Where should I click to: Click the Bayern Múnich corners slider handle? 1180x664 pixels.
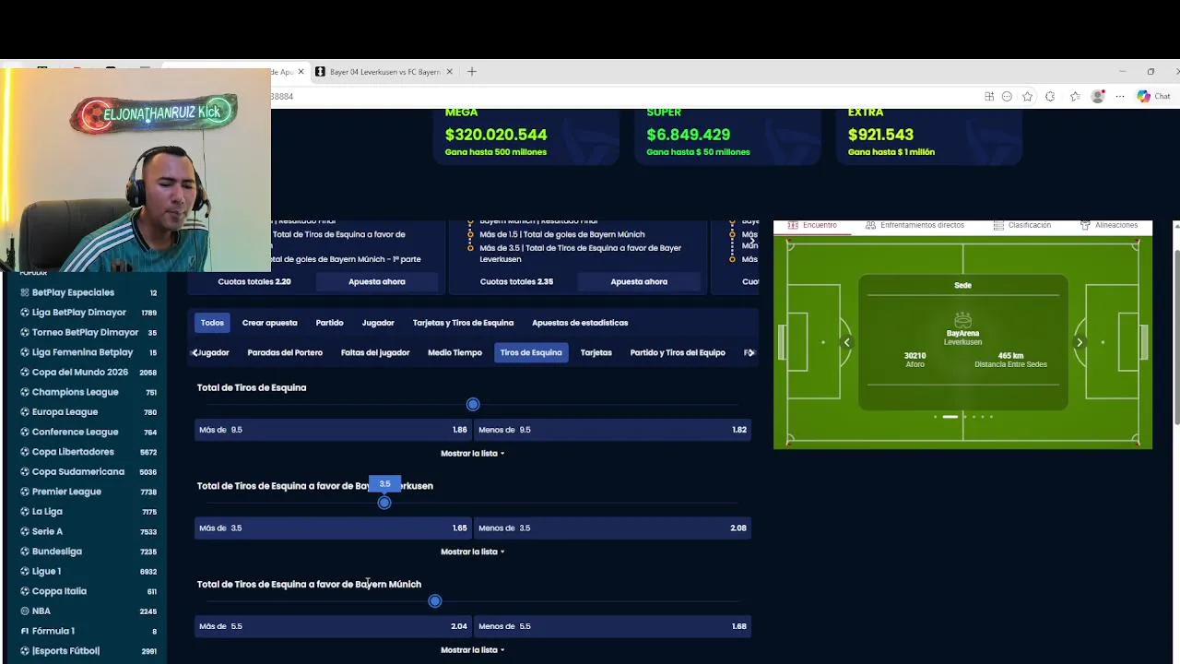click(x=435, y=601)
